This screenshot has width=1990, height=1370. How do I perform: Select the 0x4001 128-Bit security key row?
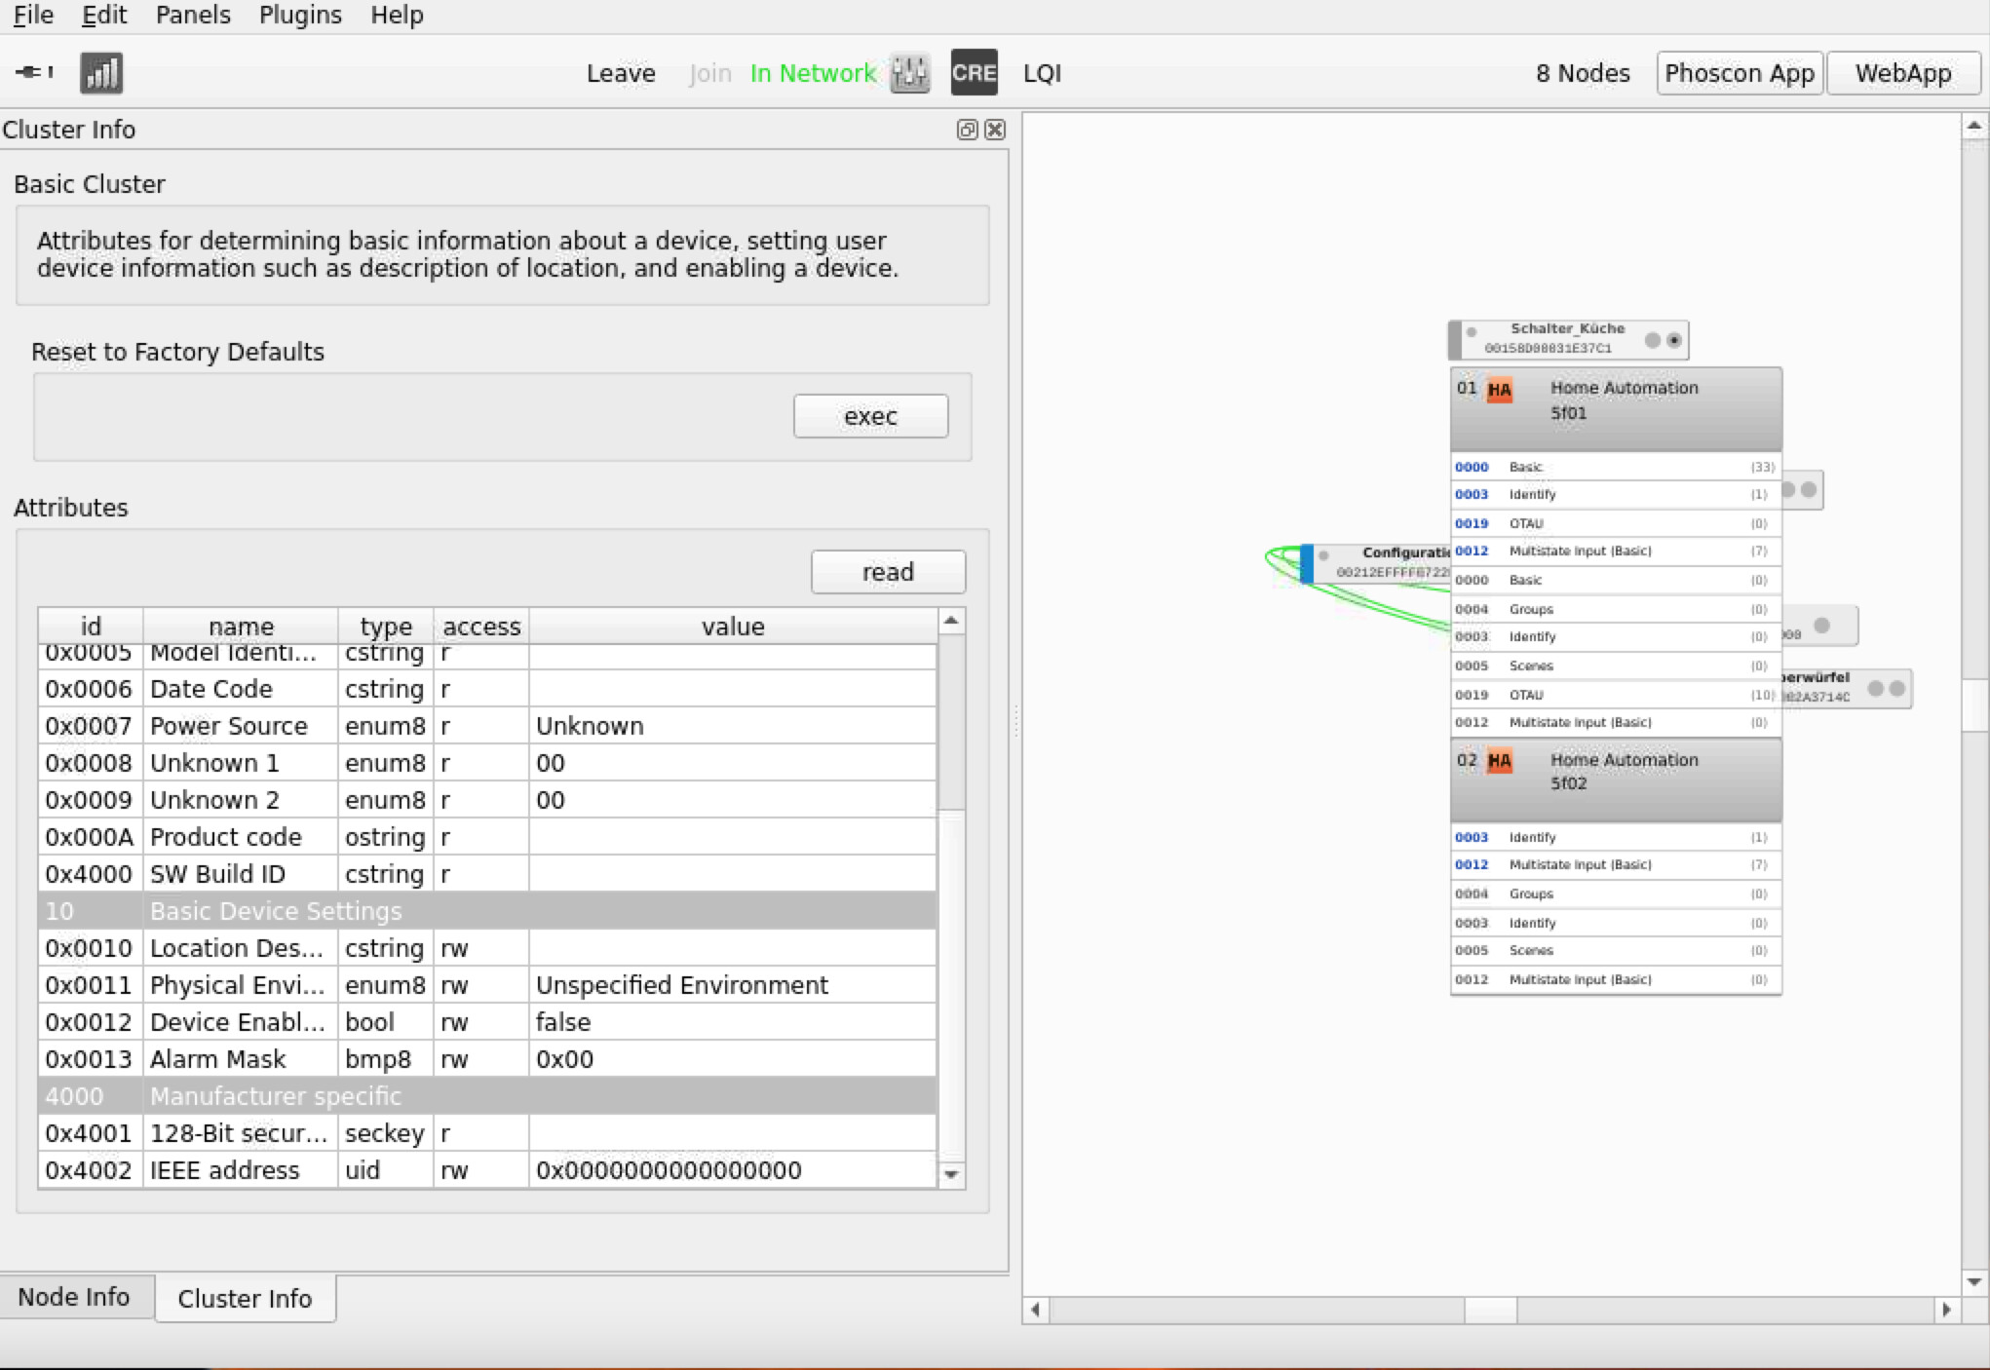(x=487, y=1133)
